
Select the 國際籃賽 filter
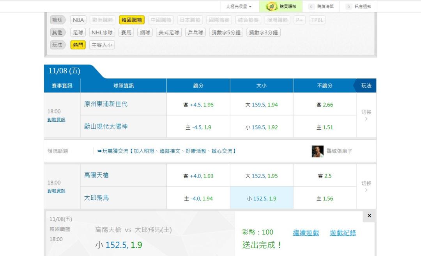pos(219,20)
